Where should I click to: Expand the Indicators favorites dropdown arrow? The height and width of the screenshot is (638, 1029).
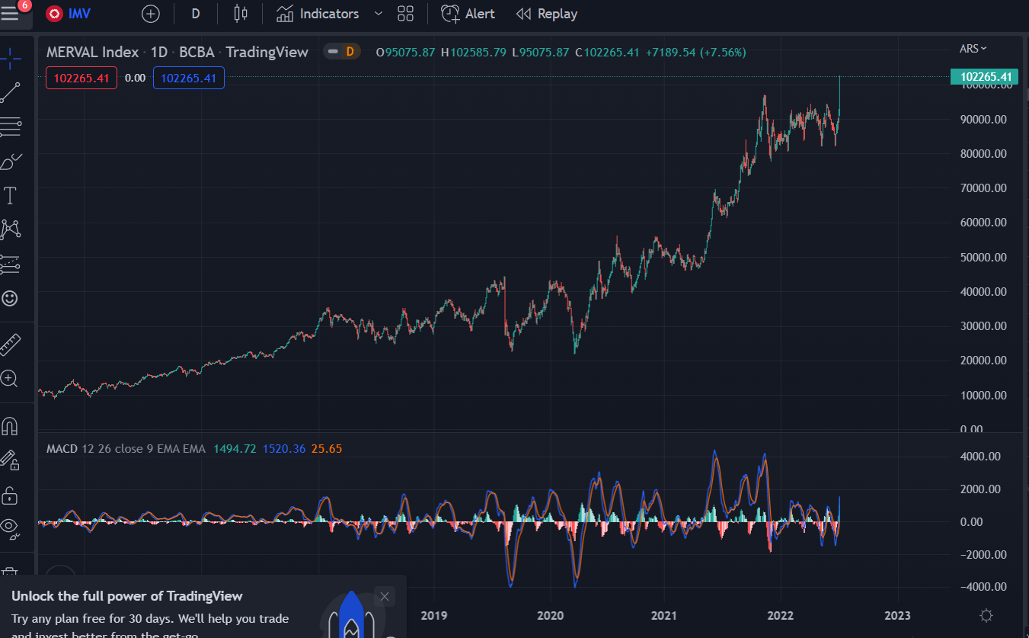379,14
